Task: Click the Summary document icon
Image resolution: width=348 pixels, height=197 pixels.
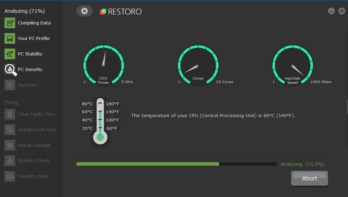Action: pyautogui.click(x=10, y=85)
